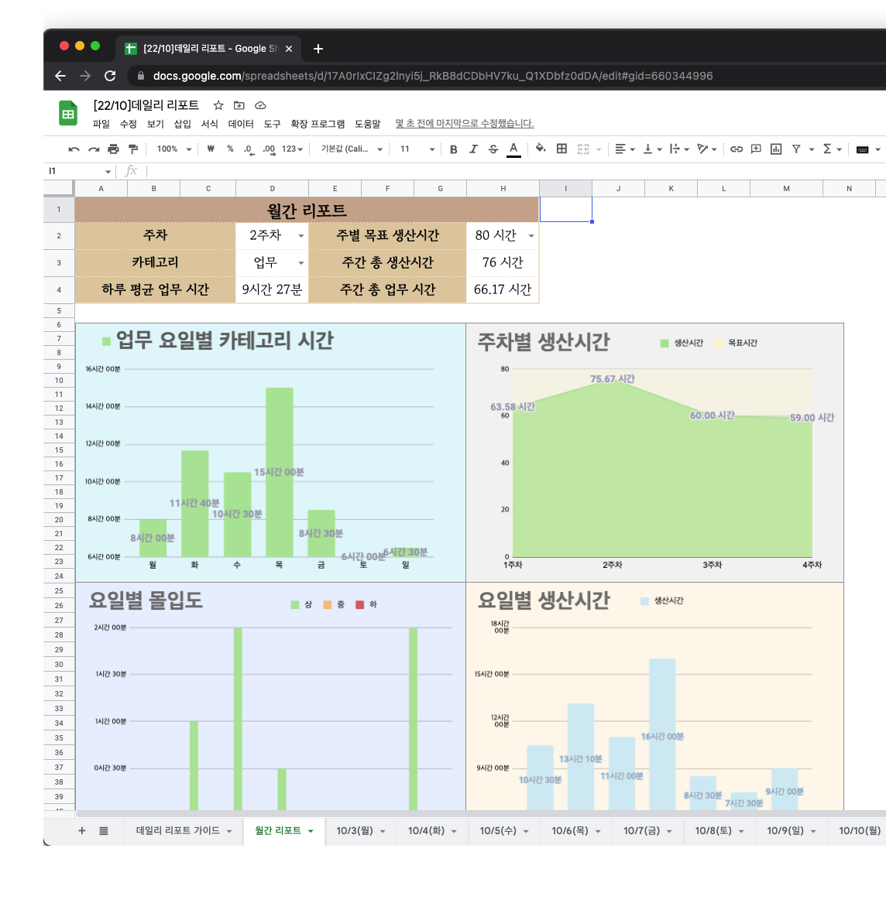Switch to 10/3(월) sheet tab
Image resolution: width=886 pixels, height=903 pixels.
[355, 830]
